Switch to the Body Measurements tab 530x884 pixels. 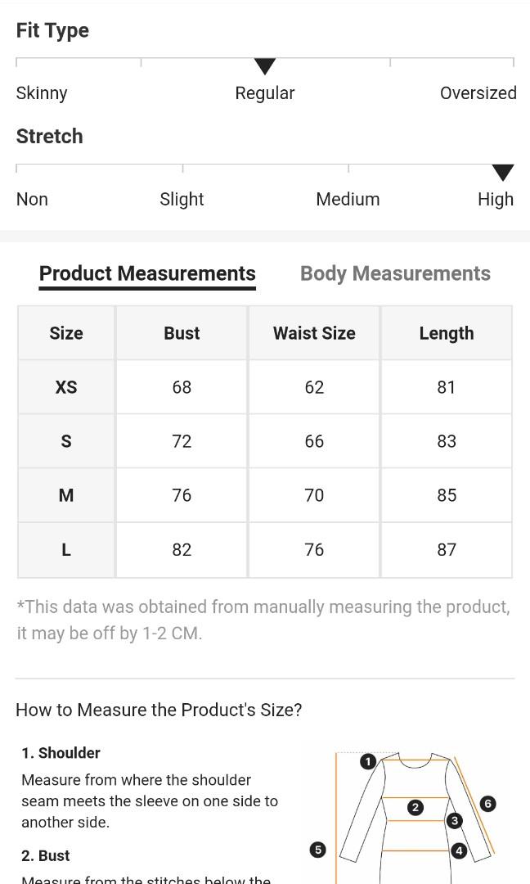(395, 273)
